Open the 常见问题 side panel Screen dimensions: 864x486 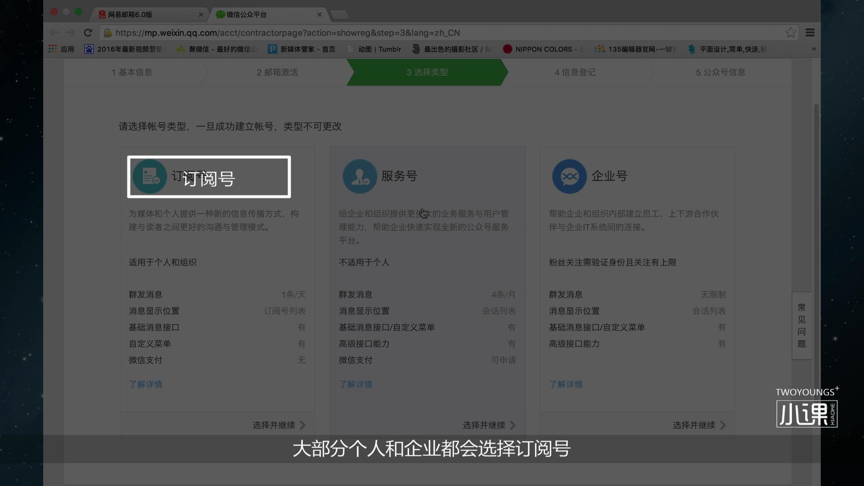[801, 325]
